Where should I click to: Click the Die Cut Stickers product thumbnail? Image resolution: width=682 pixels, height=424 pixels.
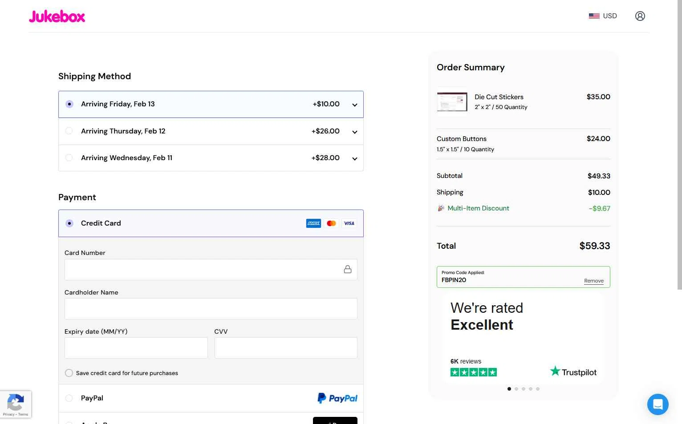point(452,101)
